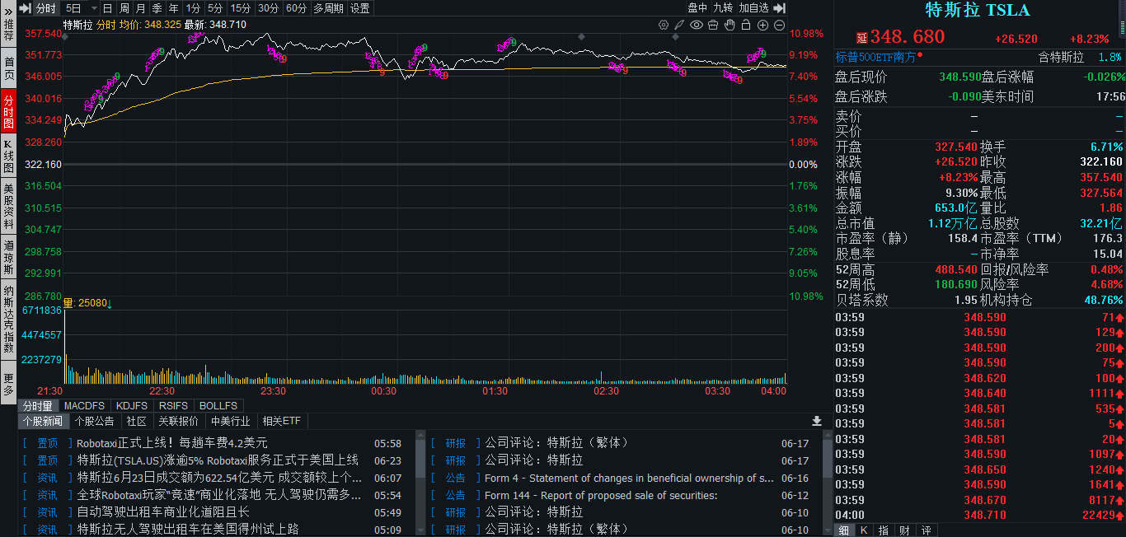Expand 更多 in the left sidebar
The image size is (1126, 537).
pos(8,384)
